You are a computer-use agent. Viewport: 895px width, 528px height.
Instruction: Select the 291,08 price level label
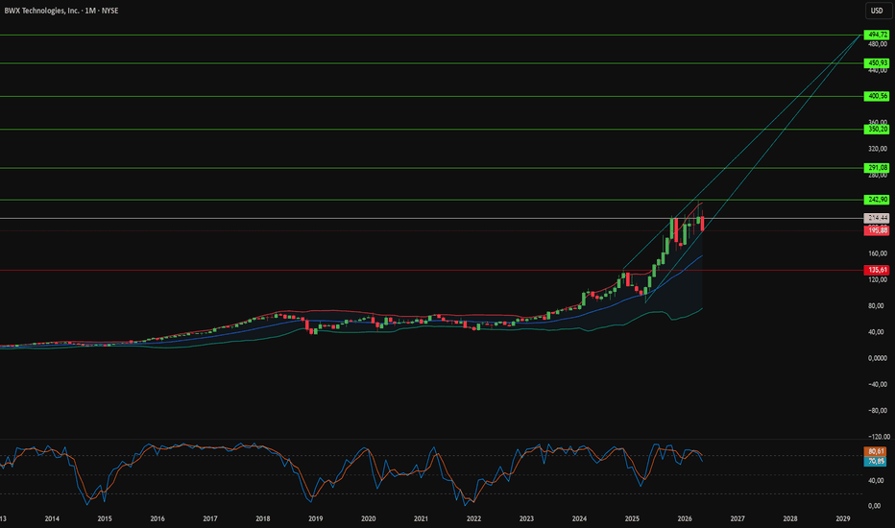tap(877, 168)
